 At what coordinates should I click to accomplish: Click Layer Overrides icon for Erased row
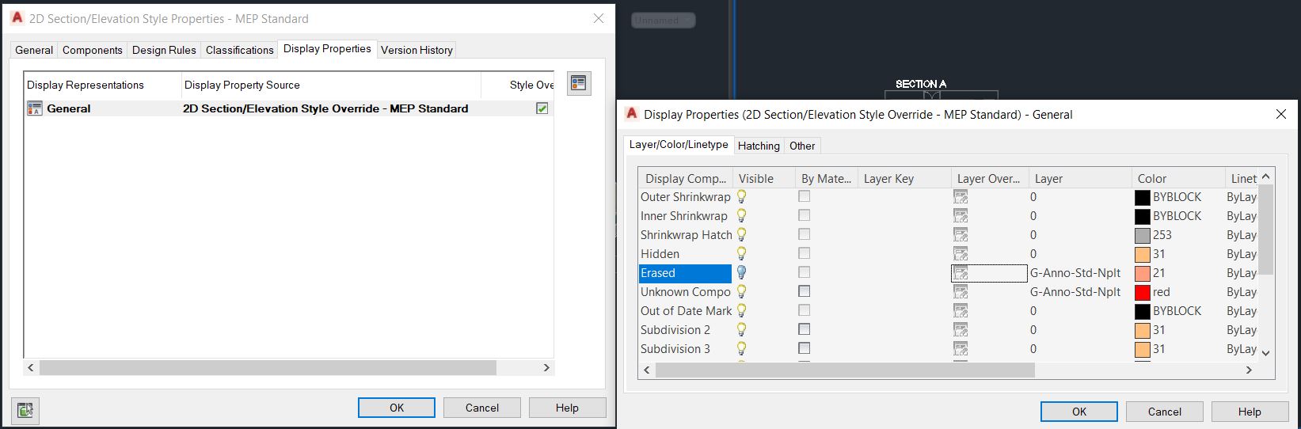[961, 273]
